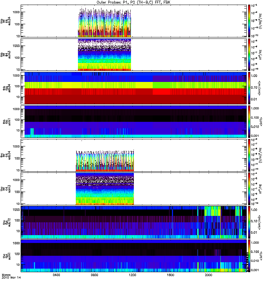Click the "1600" time axis label
The height and width of the screenshot is (285, 267).
tap(171, 275)
